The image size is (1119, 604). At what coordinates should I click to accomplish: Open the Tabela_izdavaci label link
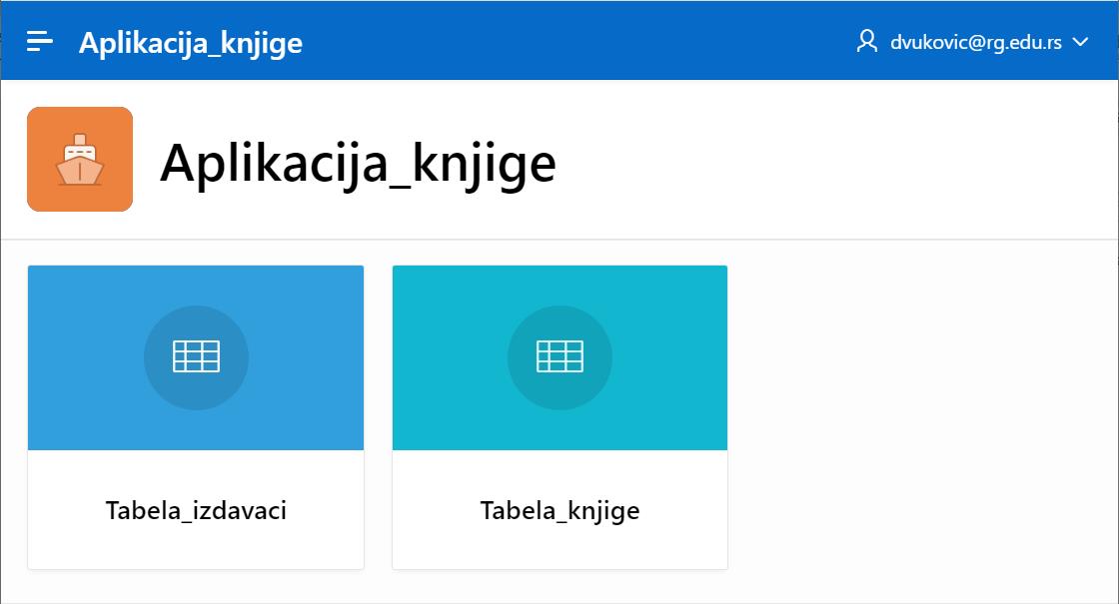196,511
